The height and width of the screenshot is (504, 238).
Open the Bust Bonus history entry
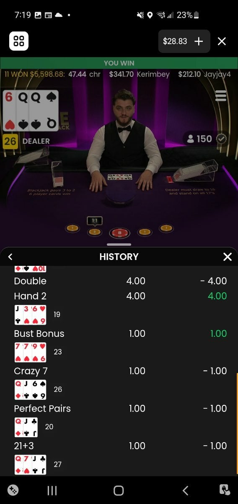click(x=119, y=333)
